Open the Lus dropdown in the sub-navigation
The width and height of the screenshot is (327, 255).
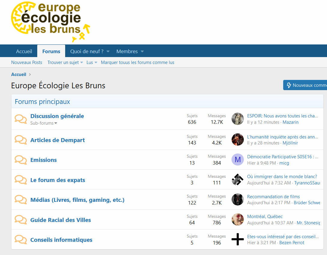96,63
